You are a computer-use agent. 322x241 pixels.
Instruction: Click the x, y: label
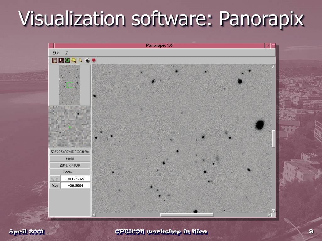(x=55, y=179)
